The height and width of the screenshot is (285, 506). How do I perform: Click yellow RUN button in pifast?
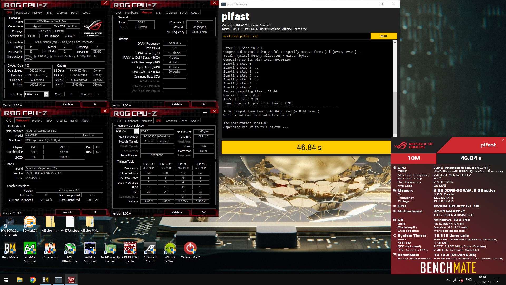(384, 36)
